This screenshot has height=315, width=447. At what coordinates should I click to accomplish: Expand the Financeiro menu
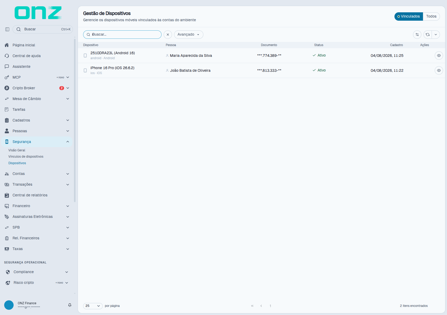(37, 206)
